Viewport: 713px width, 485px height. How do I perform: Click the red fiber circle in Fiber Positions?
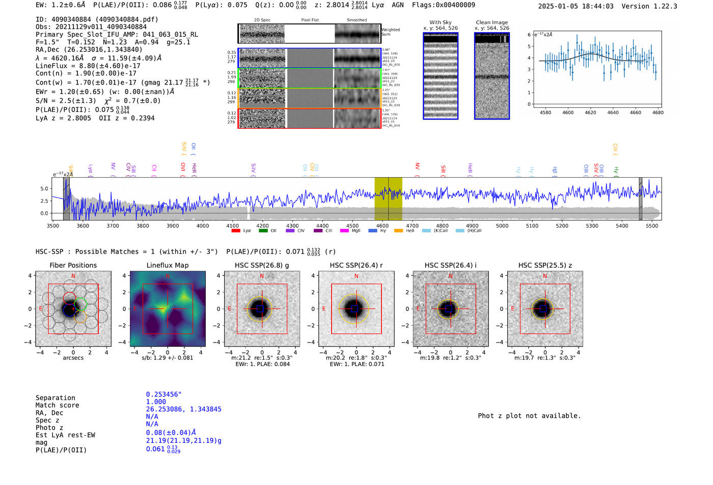(70, 299)
